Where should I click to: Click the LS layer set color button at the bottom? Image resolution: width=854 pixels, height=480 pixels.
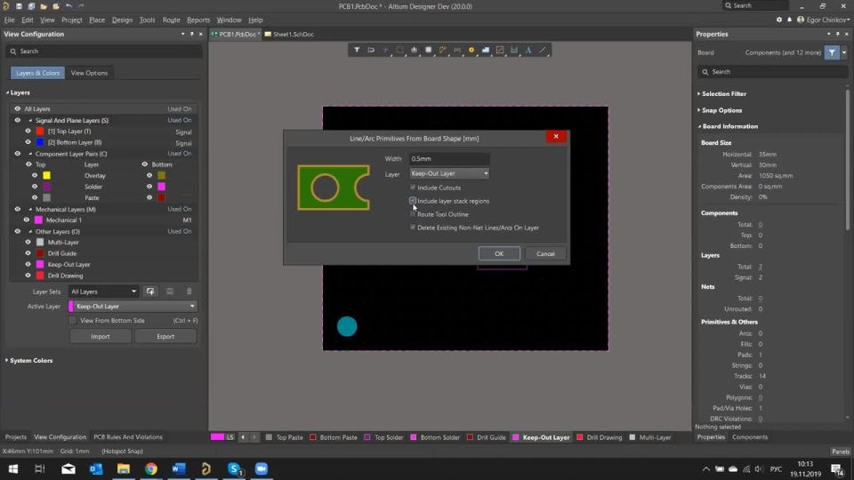point(223,437)
